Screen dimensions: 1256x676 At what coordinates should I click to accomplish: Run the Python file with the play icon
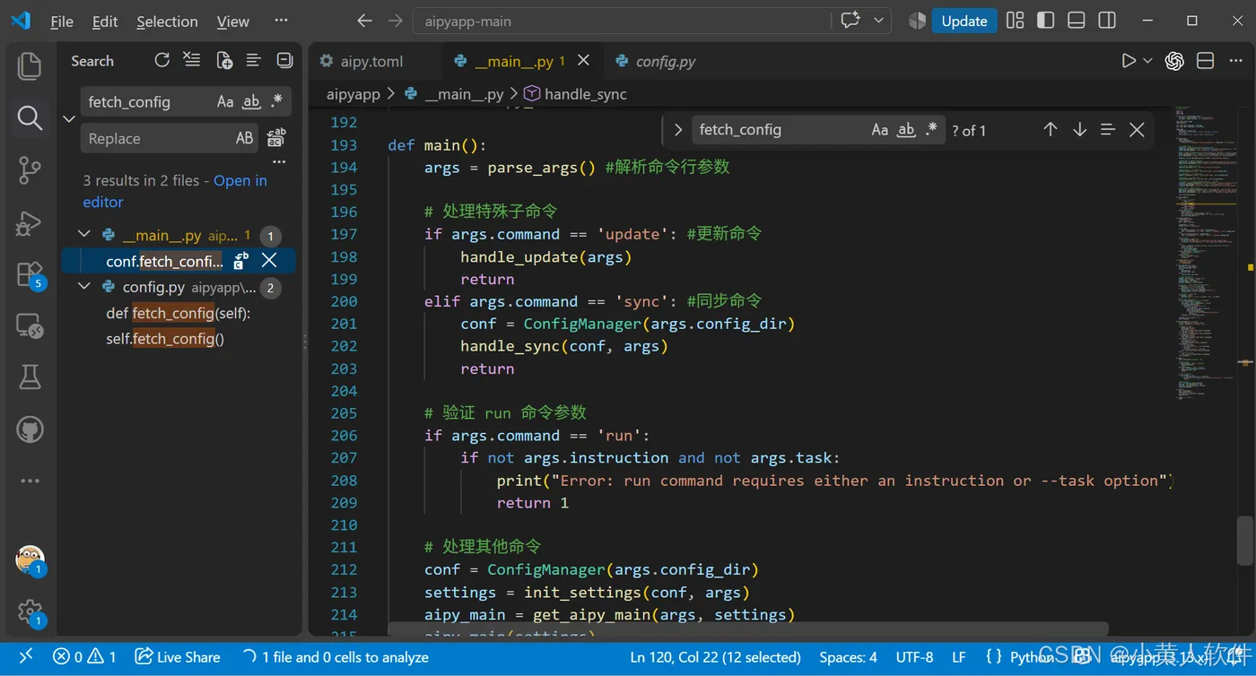[x=1129, y=61]
